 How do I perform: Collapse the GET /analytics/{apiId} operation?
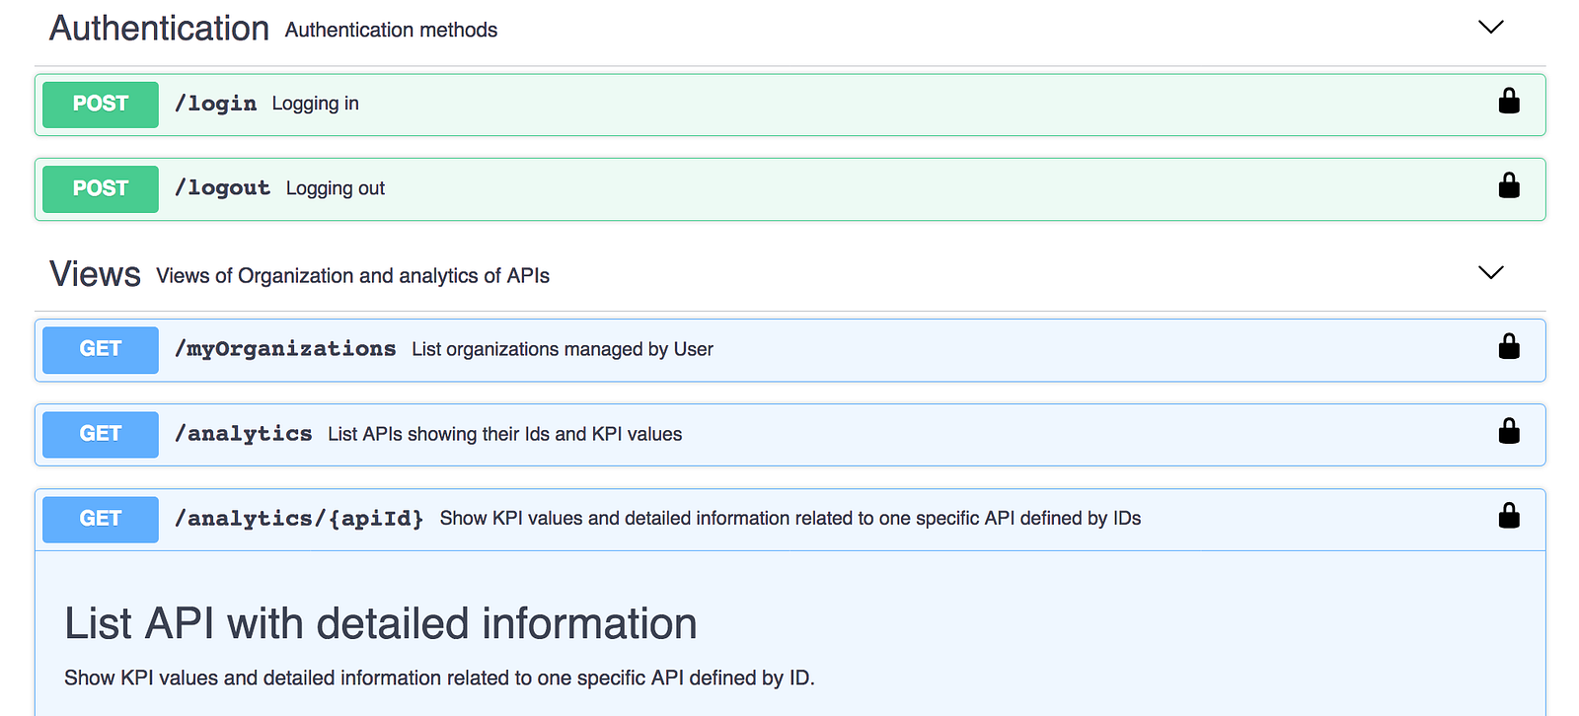[x=101, y=520]
